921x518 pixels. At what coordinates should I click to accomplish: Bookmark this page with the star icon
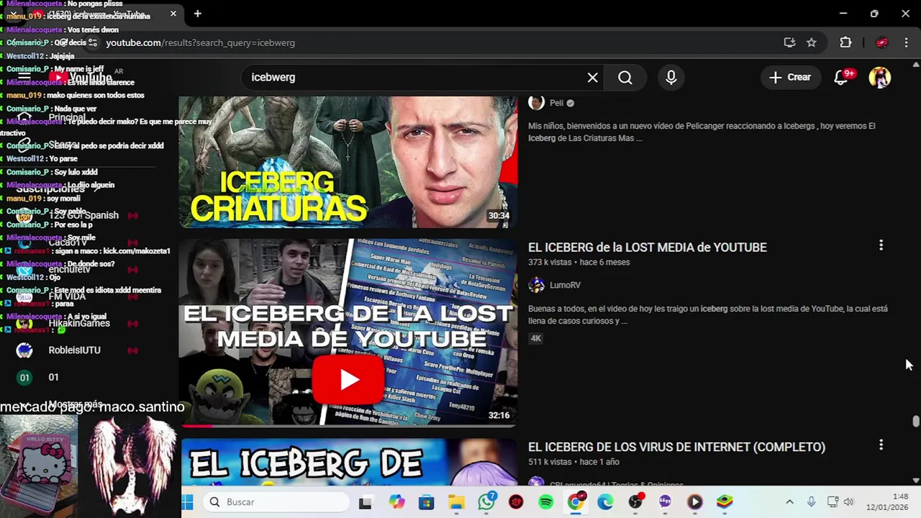[x=812, y=42]
